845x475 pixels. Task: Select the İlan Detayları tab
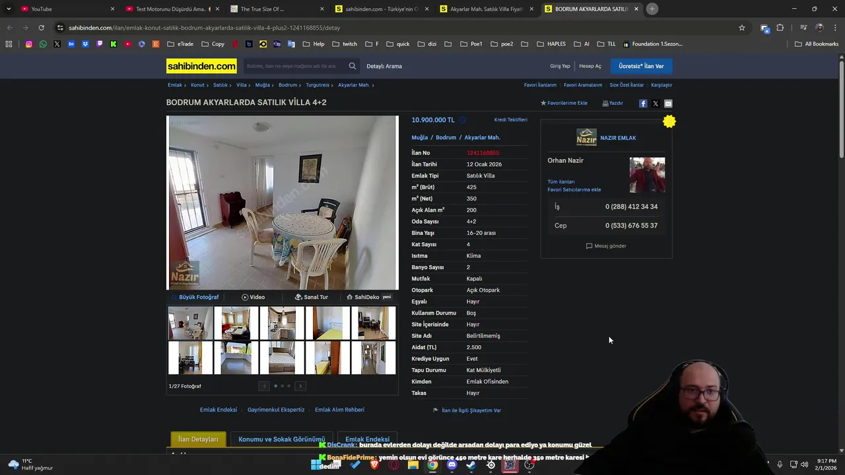click(198, 439)
